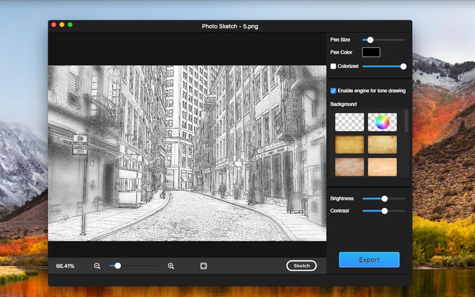Click the zoom out magnifier icon
Screen dimensions: 475x297
pyautogui.click(x=97, y=266)
